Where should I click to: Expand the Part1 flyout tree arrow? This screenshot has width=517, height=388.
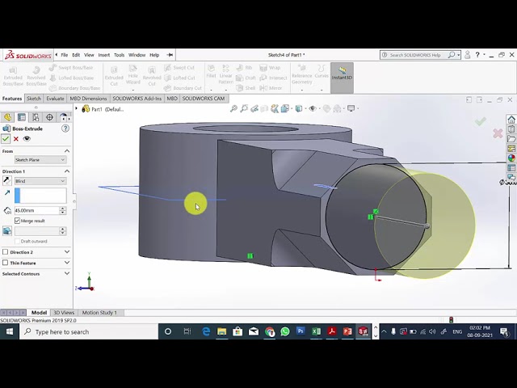tap(77, 108)
